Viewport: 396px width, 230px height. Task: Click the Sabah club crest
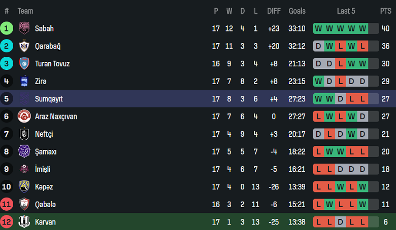tap(24, 28)
